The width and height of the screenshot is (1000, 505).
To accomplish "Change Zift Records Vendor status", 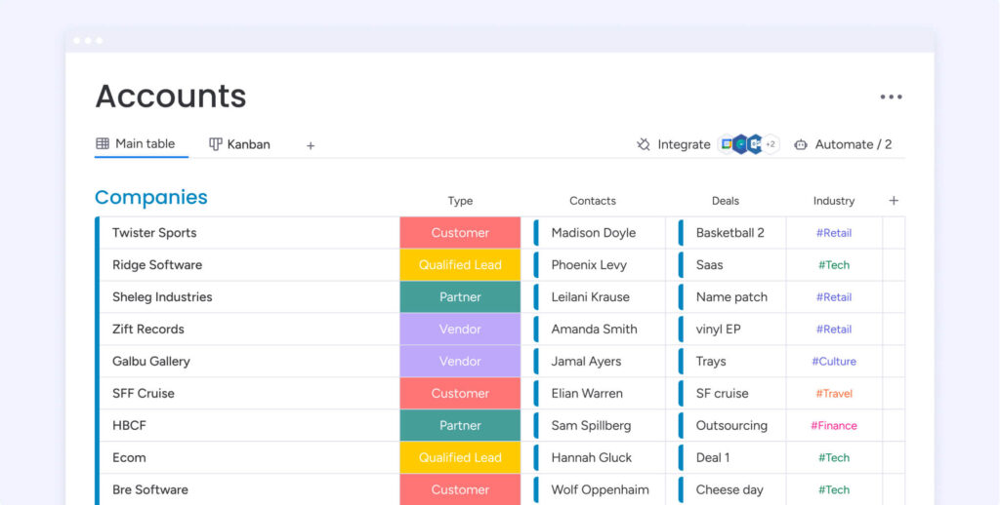I will (x=460, y=330).
